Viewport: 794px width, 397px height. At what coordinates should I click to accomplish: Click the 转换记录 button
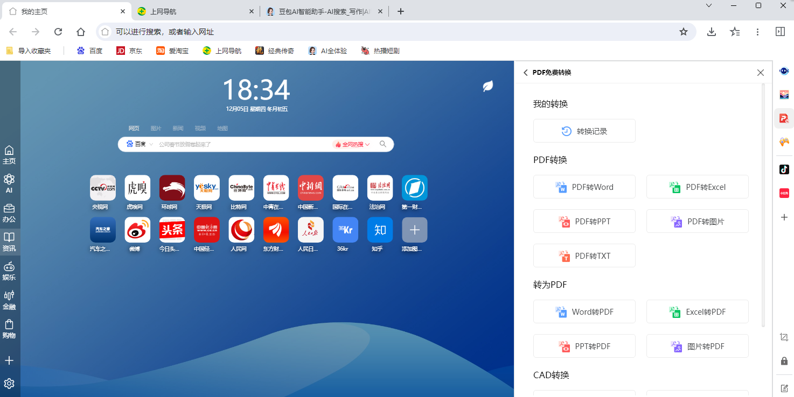point(584,131)
